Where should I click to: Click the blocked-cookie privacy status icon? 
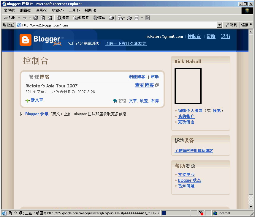tap(201, 213)
